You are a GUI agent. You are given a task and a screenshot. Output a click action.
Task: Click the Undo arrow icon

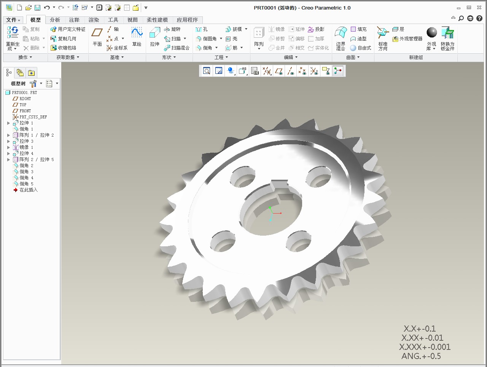(47, 8)
